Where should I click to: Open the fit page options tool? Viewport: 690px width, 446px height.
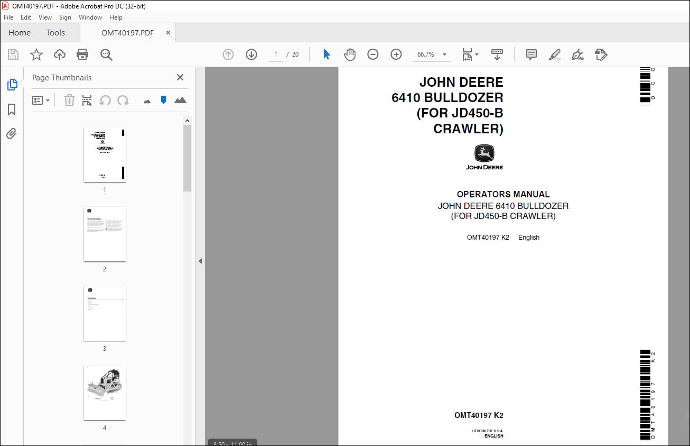(x=470, y=54)
